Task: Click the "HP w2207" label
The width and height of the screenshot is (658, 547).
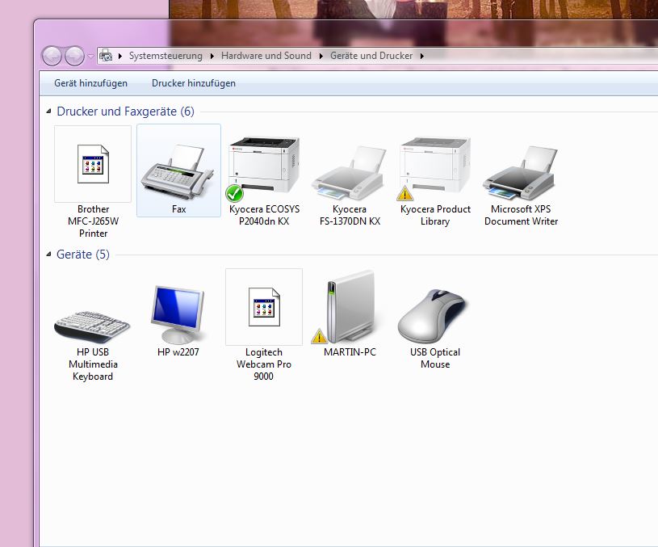Action: coord(178,352)
